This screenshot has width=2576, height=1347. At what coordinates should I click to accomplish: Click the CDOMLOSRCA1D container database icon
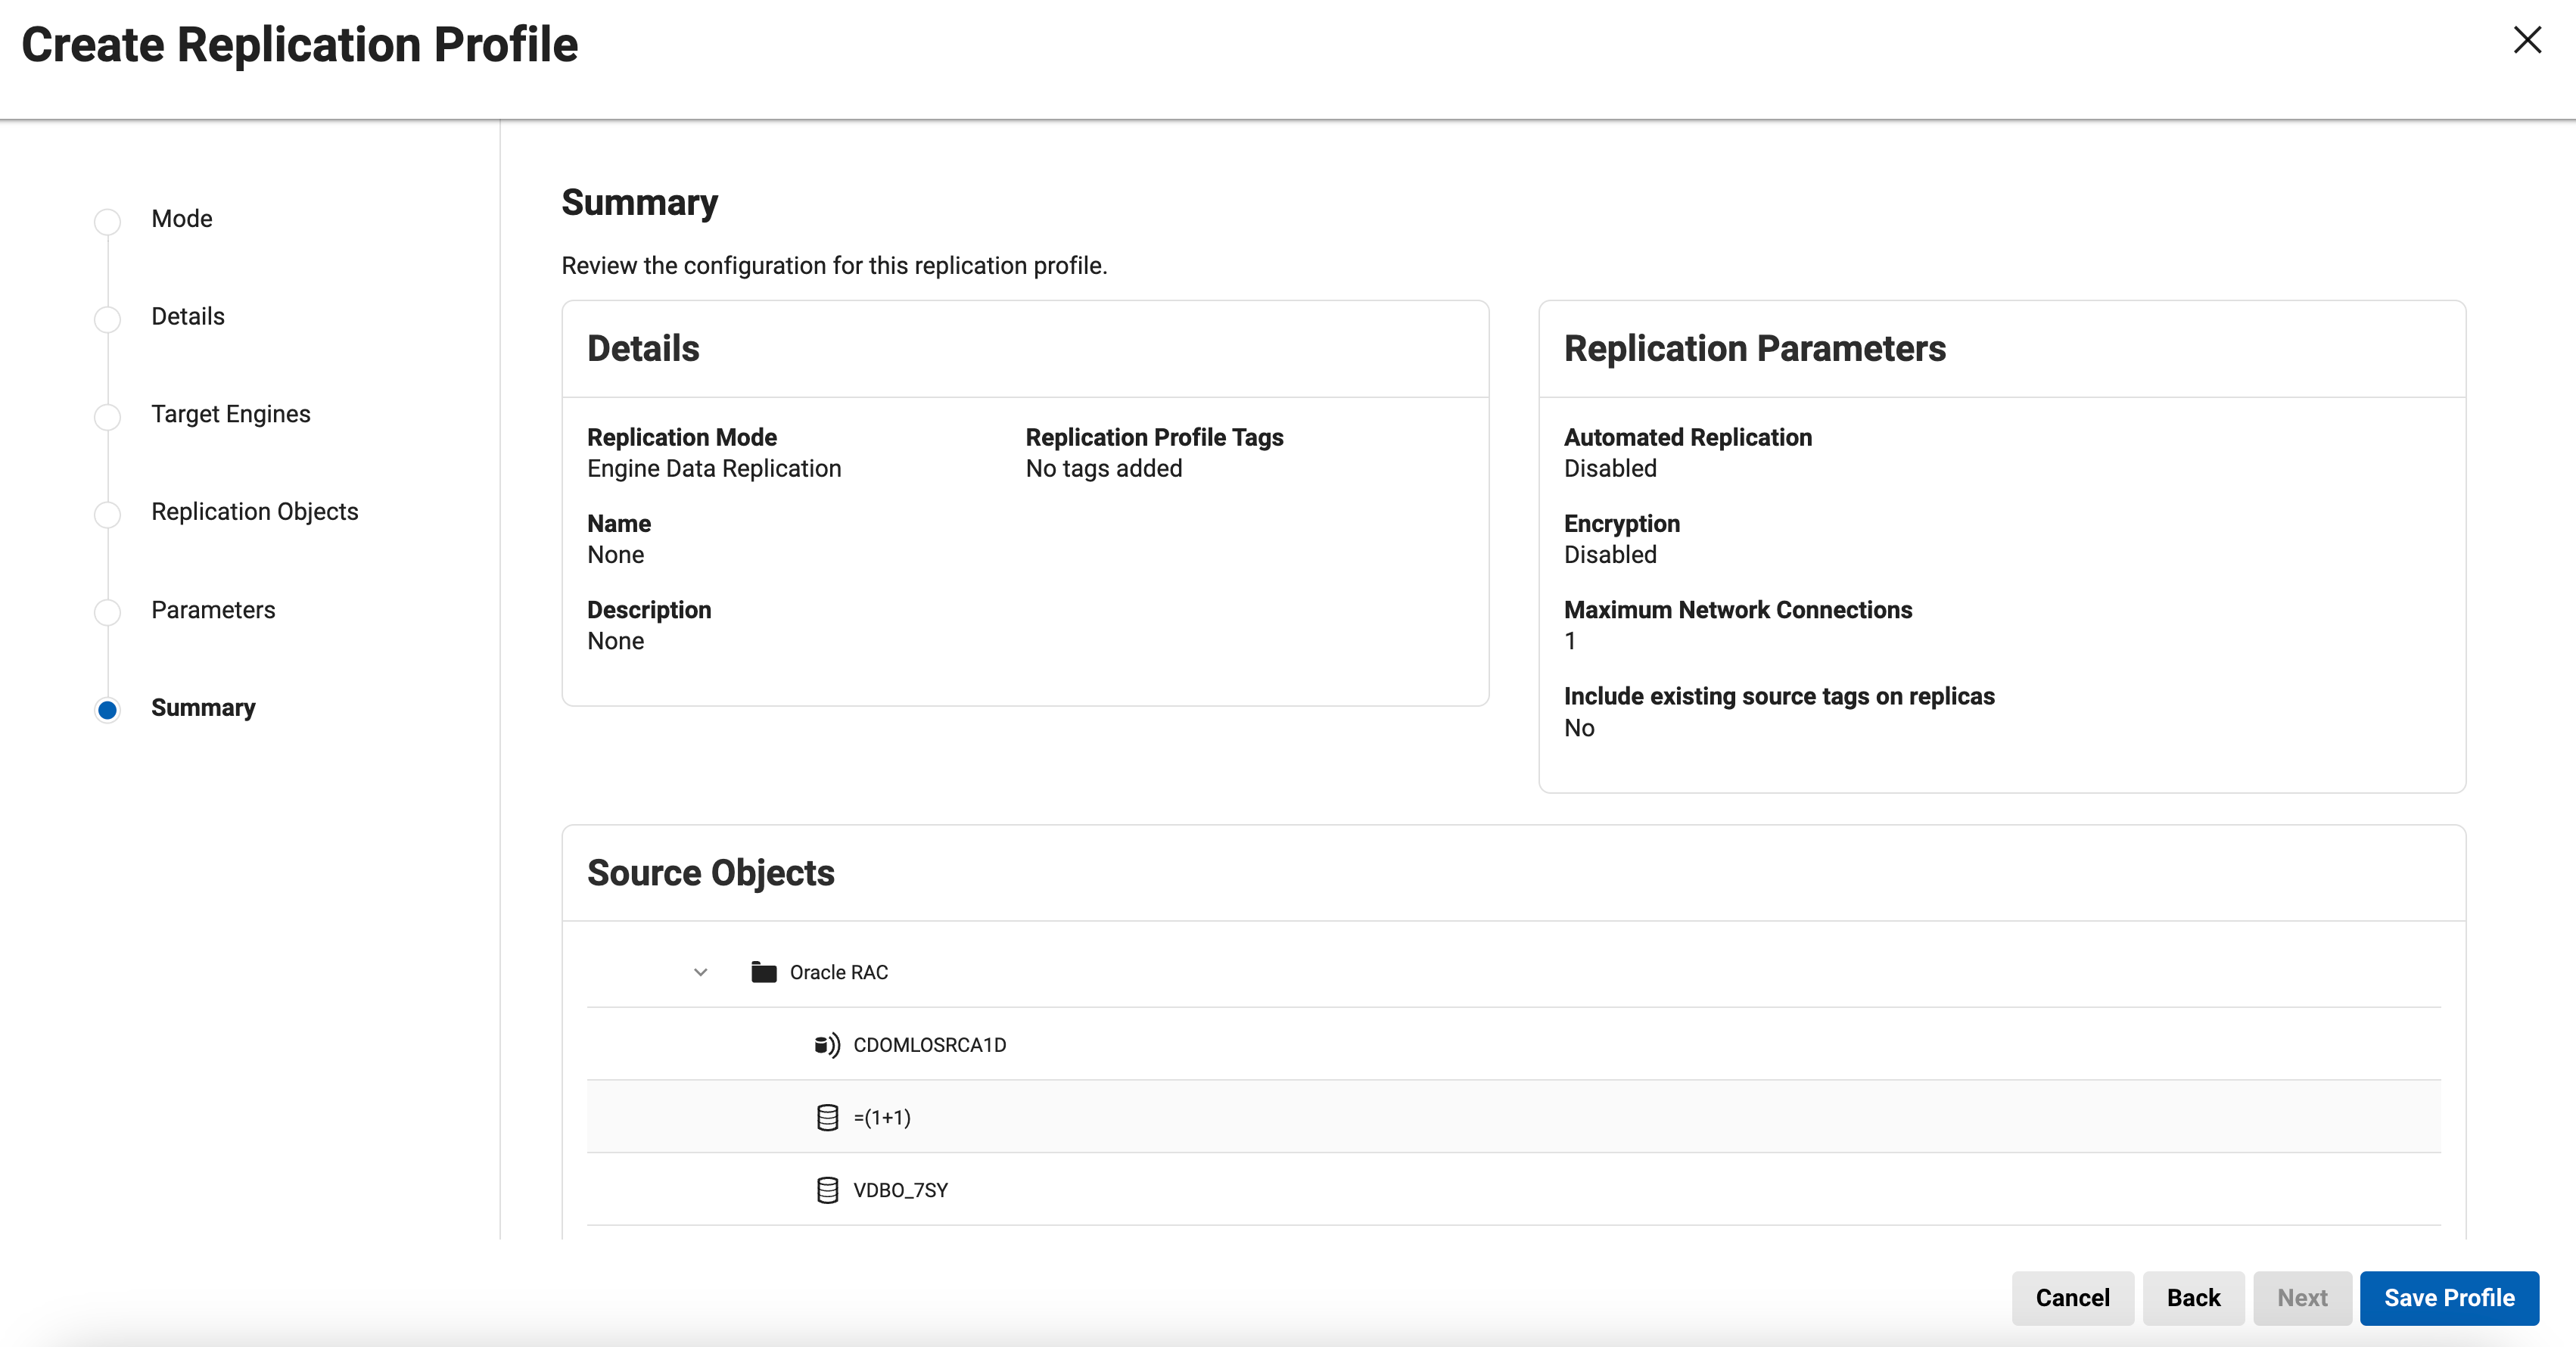826,1045
